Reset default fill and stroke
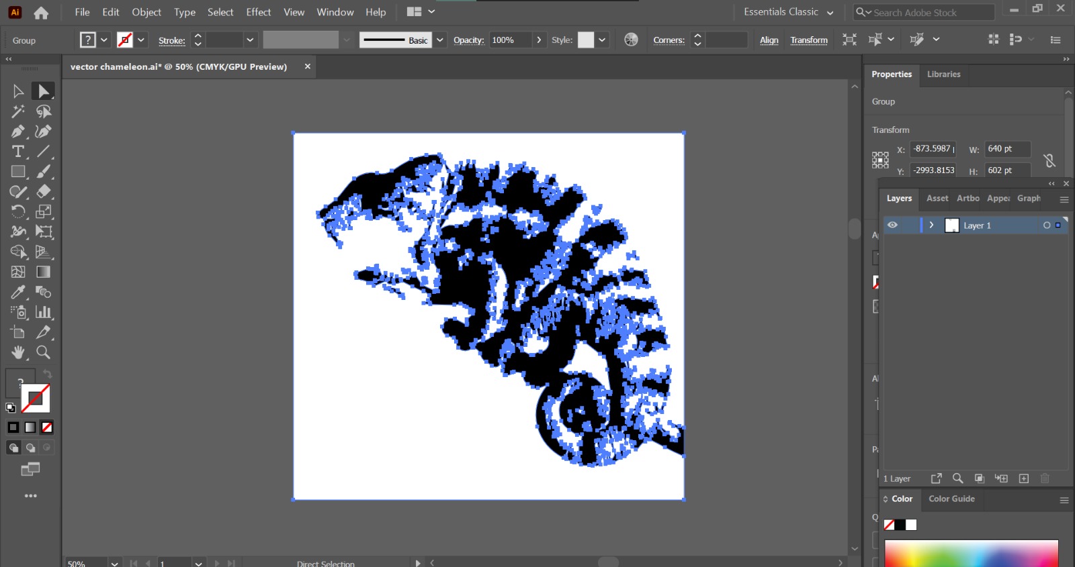The image size is (1075, 567). pos(11,407)
